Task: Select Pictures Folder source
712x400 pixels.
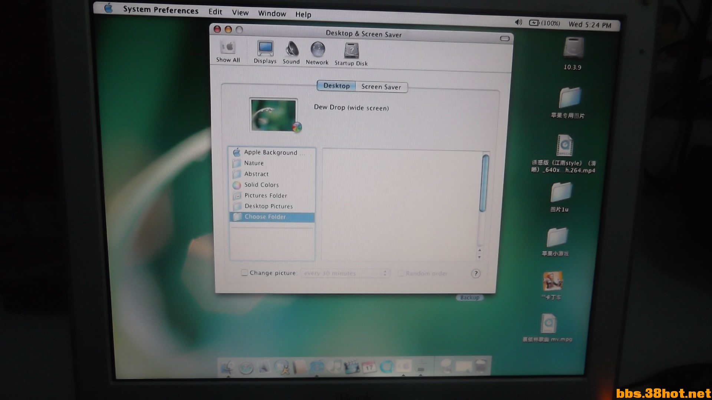Action: point(272,195)
